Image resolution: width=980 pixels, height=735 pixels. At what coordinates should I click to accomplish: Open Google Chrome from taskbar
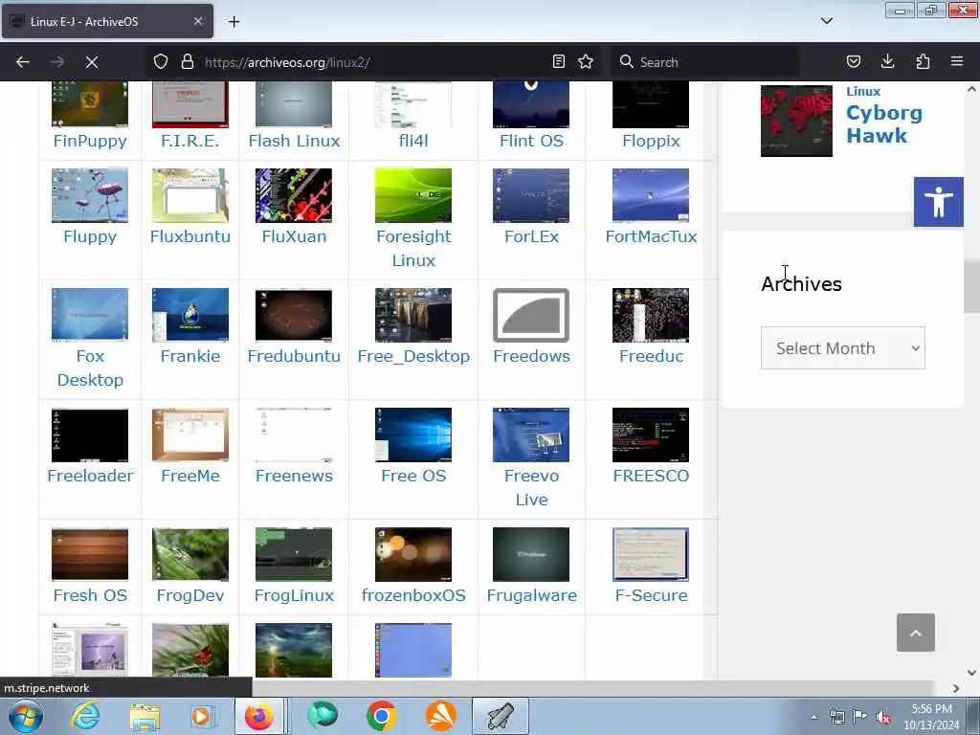click(381, 716)
